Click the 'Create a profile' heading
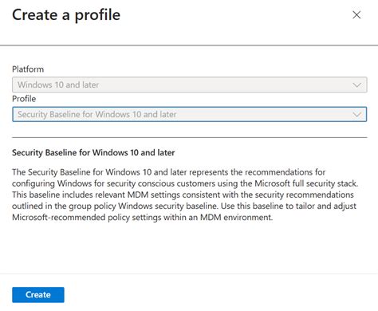The height and width of the screenshot is (311, 378). click(66, 15)
